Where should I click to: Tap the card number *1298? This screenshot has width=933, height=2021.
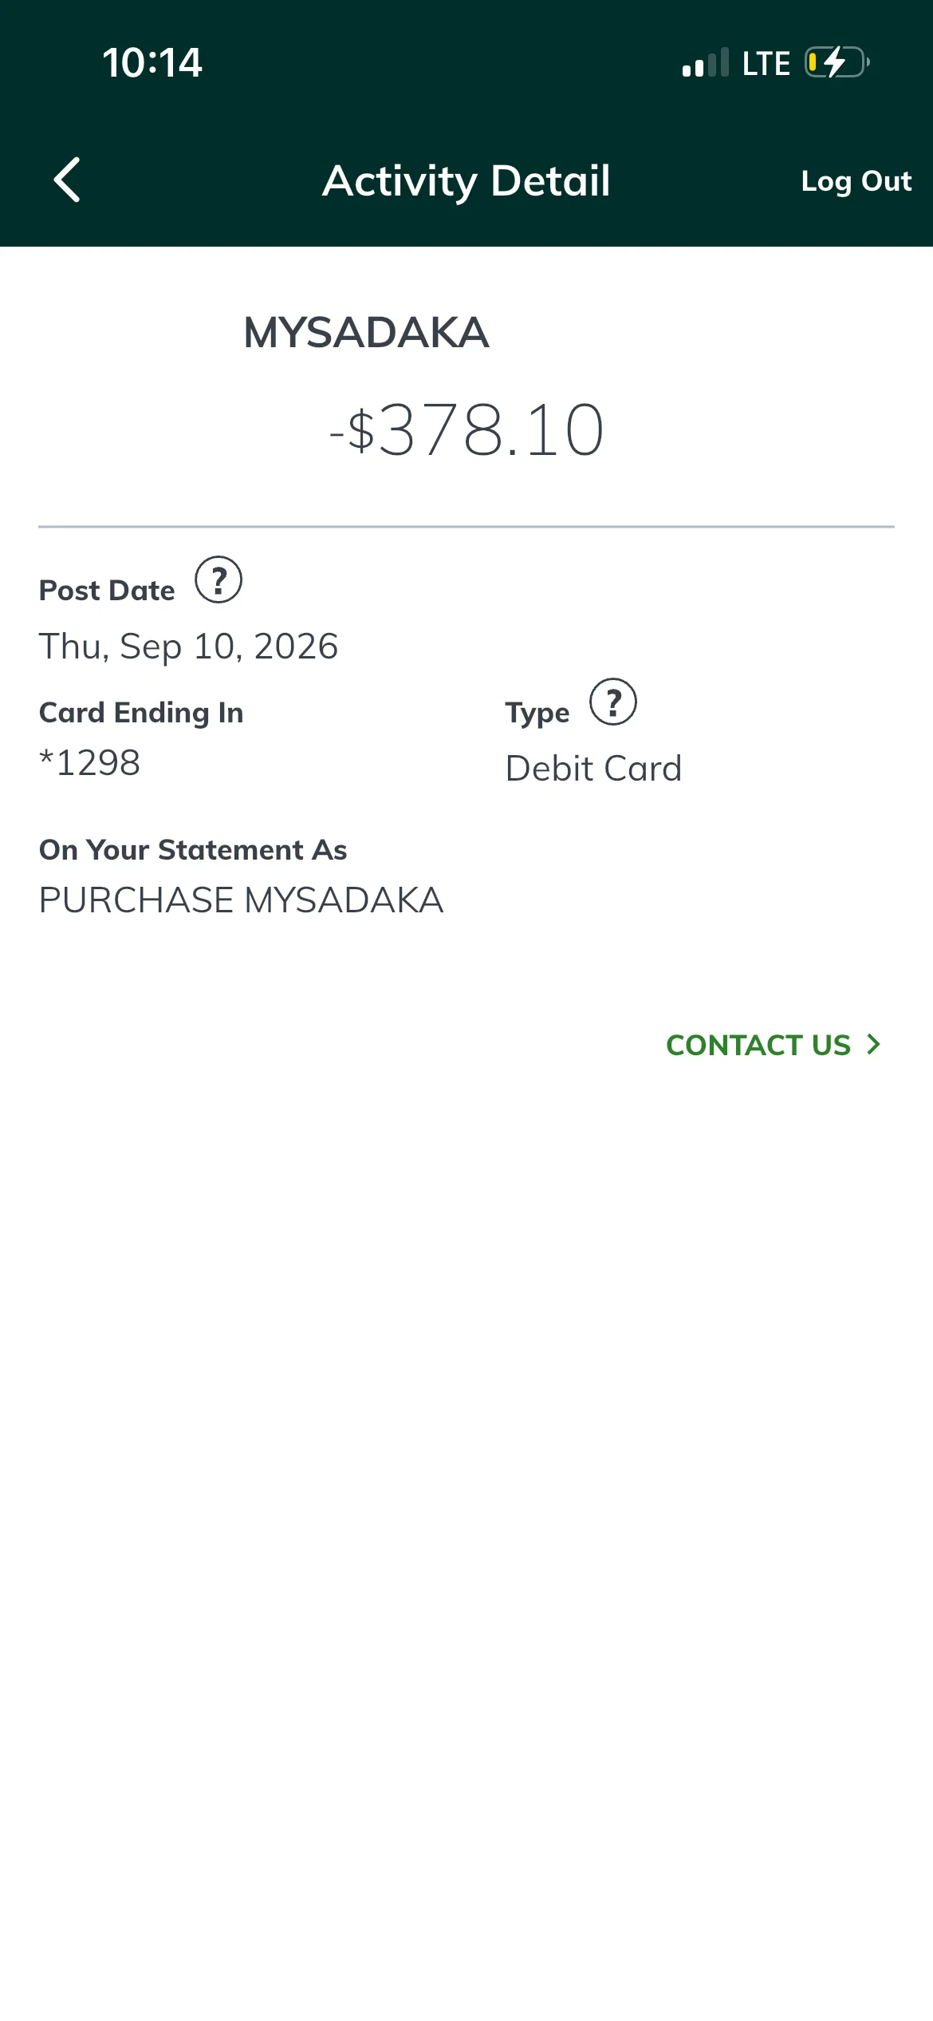tap(89, 763)
